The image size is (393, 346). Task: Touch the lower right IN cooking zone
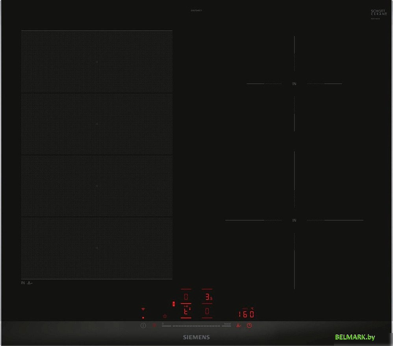coord(294,221)
